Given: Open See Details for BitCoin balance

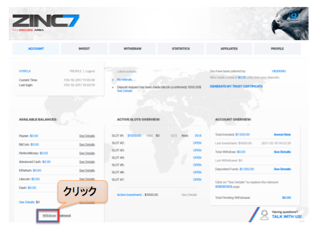Looking at the screenshot, I should (87, 145).
